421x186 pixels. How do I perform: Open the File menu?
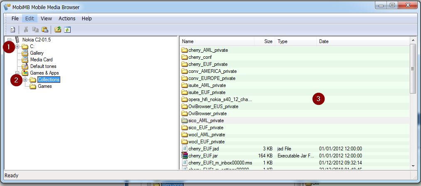(x=15, y=19)
